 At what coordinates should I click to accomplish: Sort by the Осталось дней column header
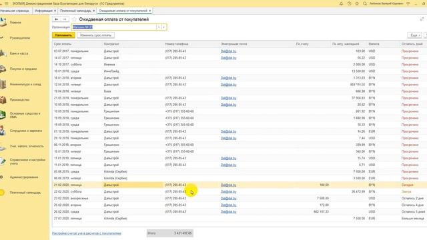pos(414,44)
